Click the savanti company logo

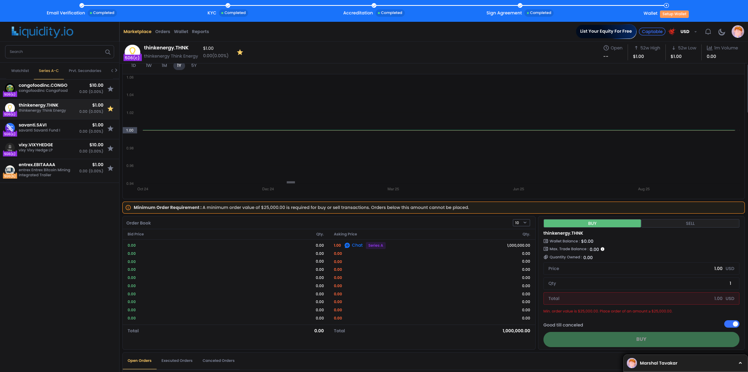10,128
